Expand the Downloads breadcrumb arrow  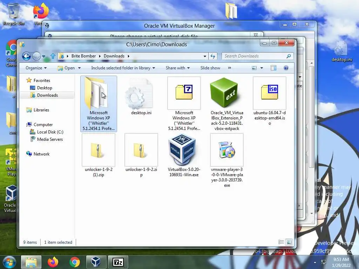(x=128, y=56)
